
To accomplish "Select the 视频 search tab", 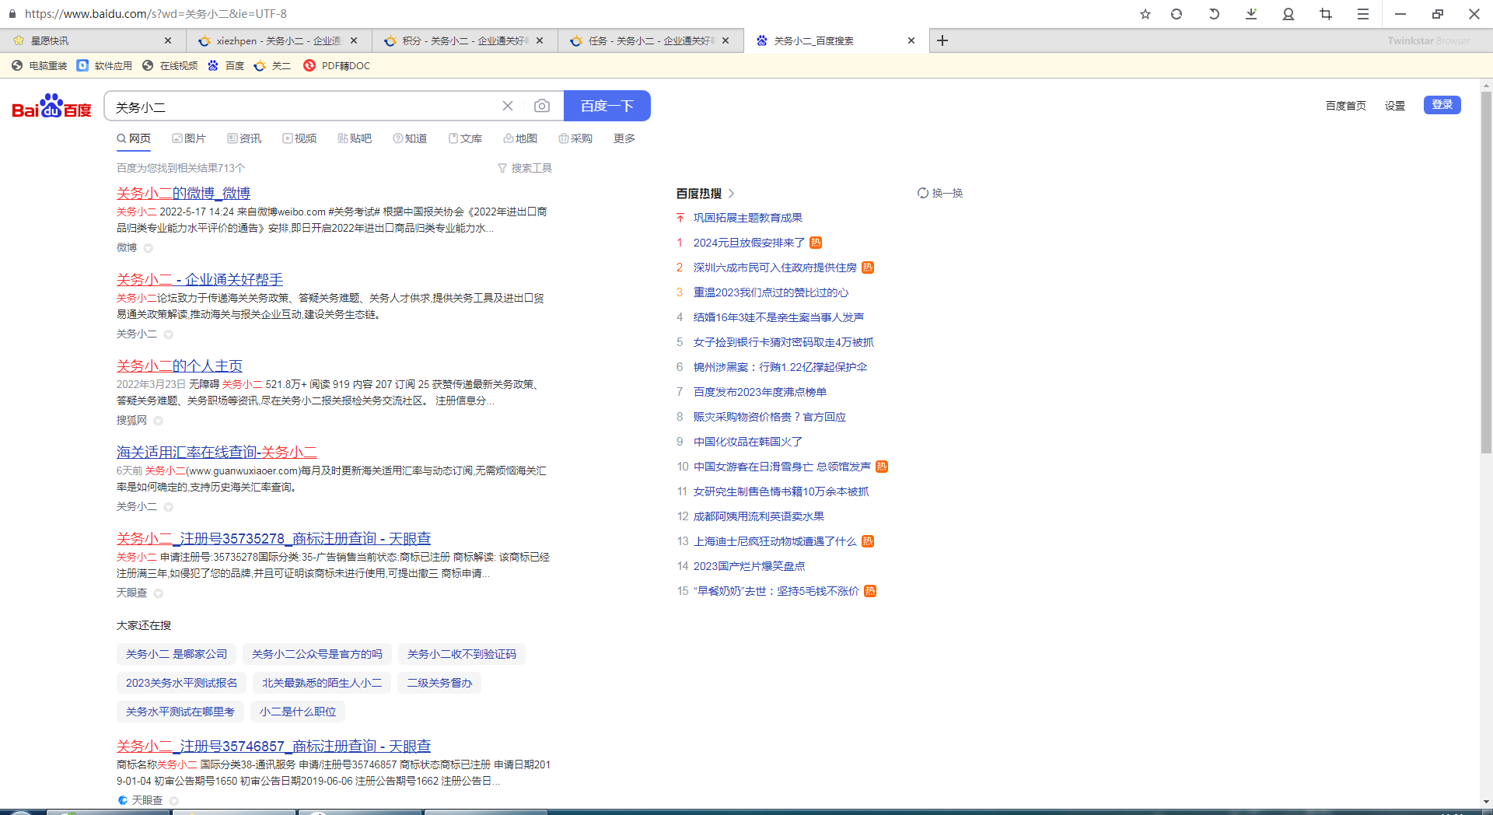I will click(x=299, y=138).
